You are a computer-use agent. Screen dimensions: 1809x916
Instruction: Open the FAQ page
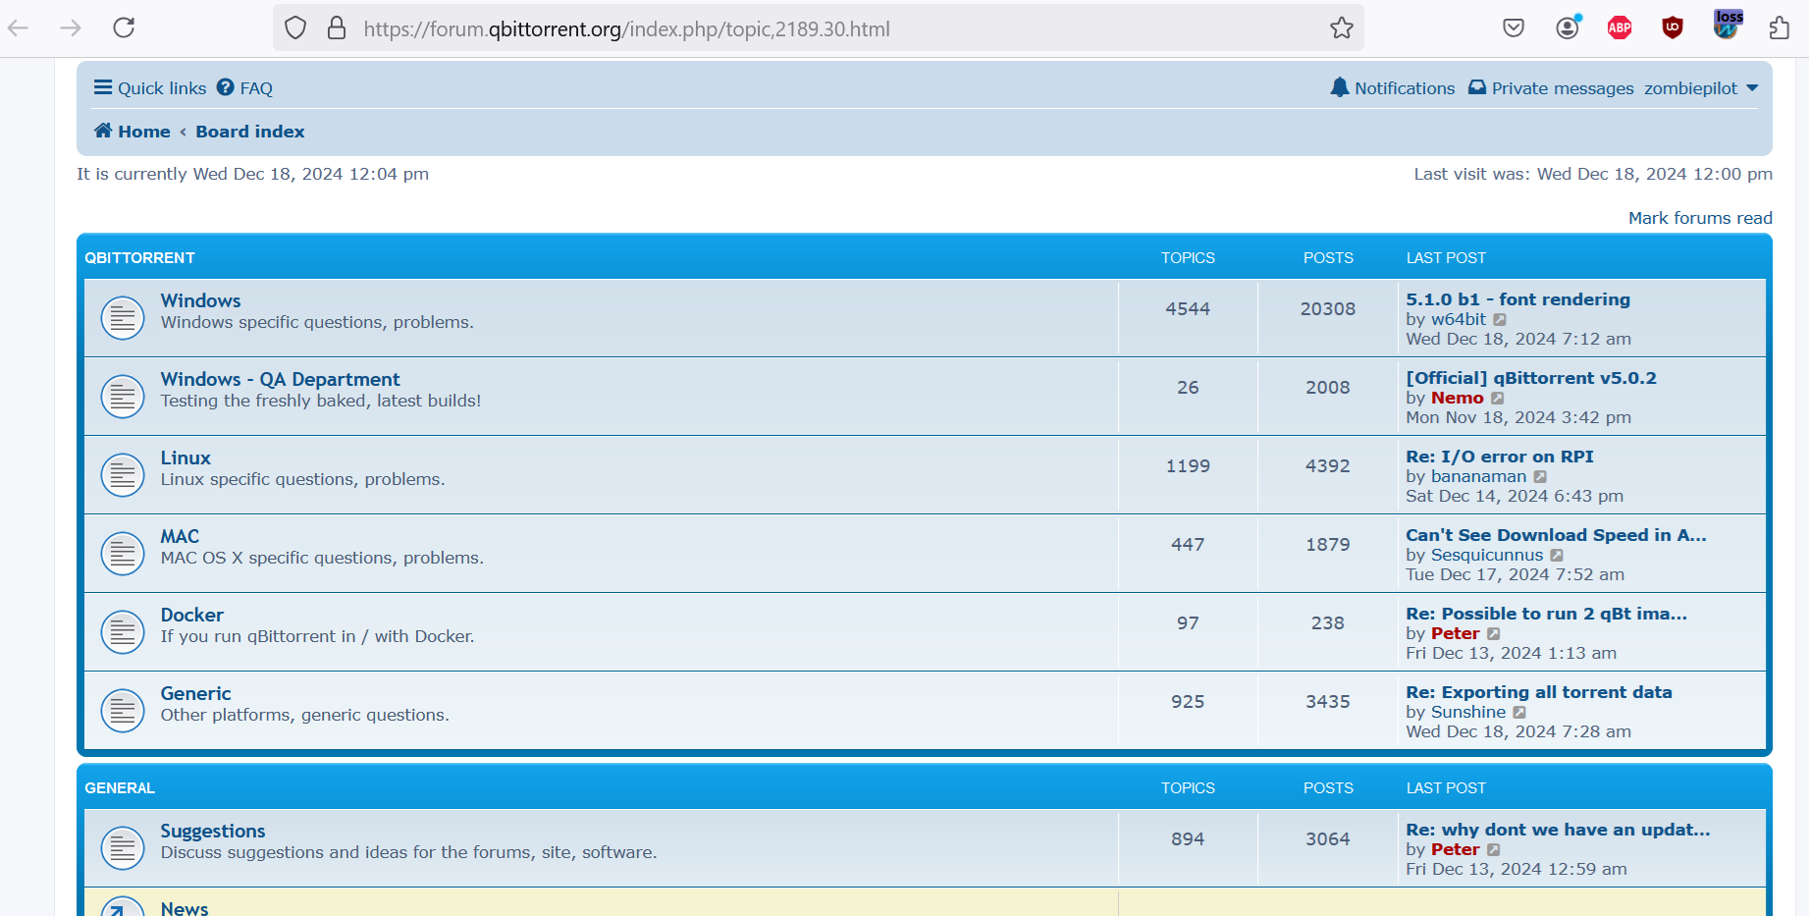244,88
